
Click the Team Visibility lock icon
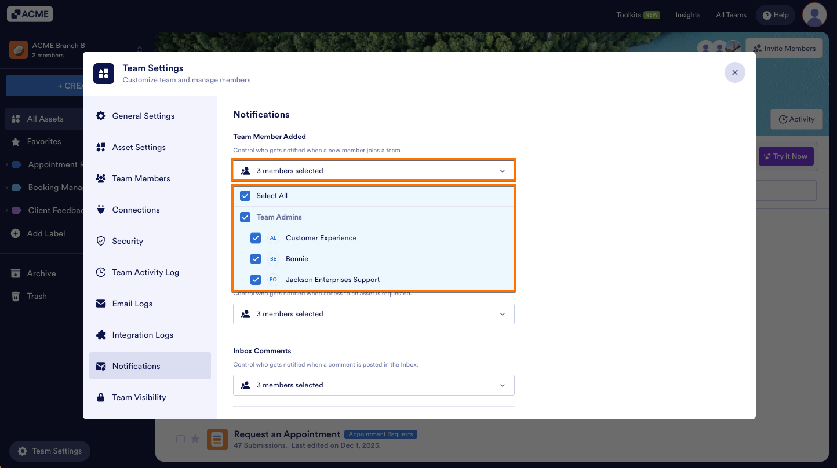101,397
